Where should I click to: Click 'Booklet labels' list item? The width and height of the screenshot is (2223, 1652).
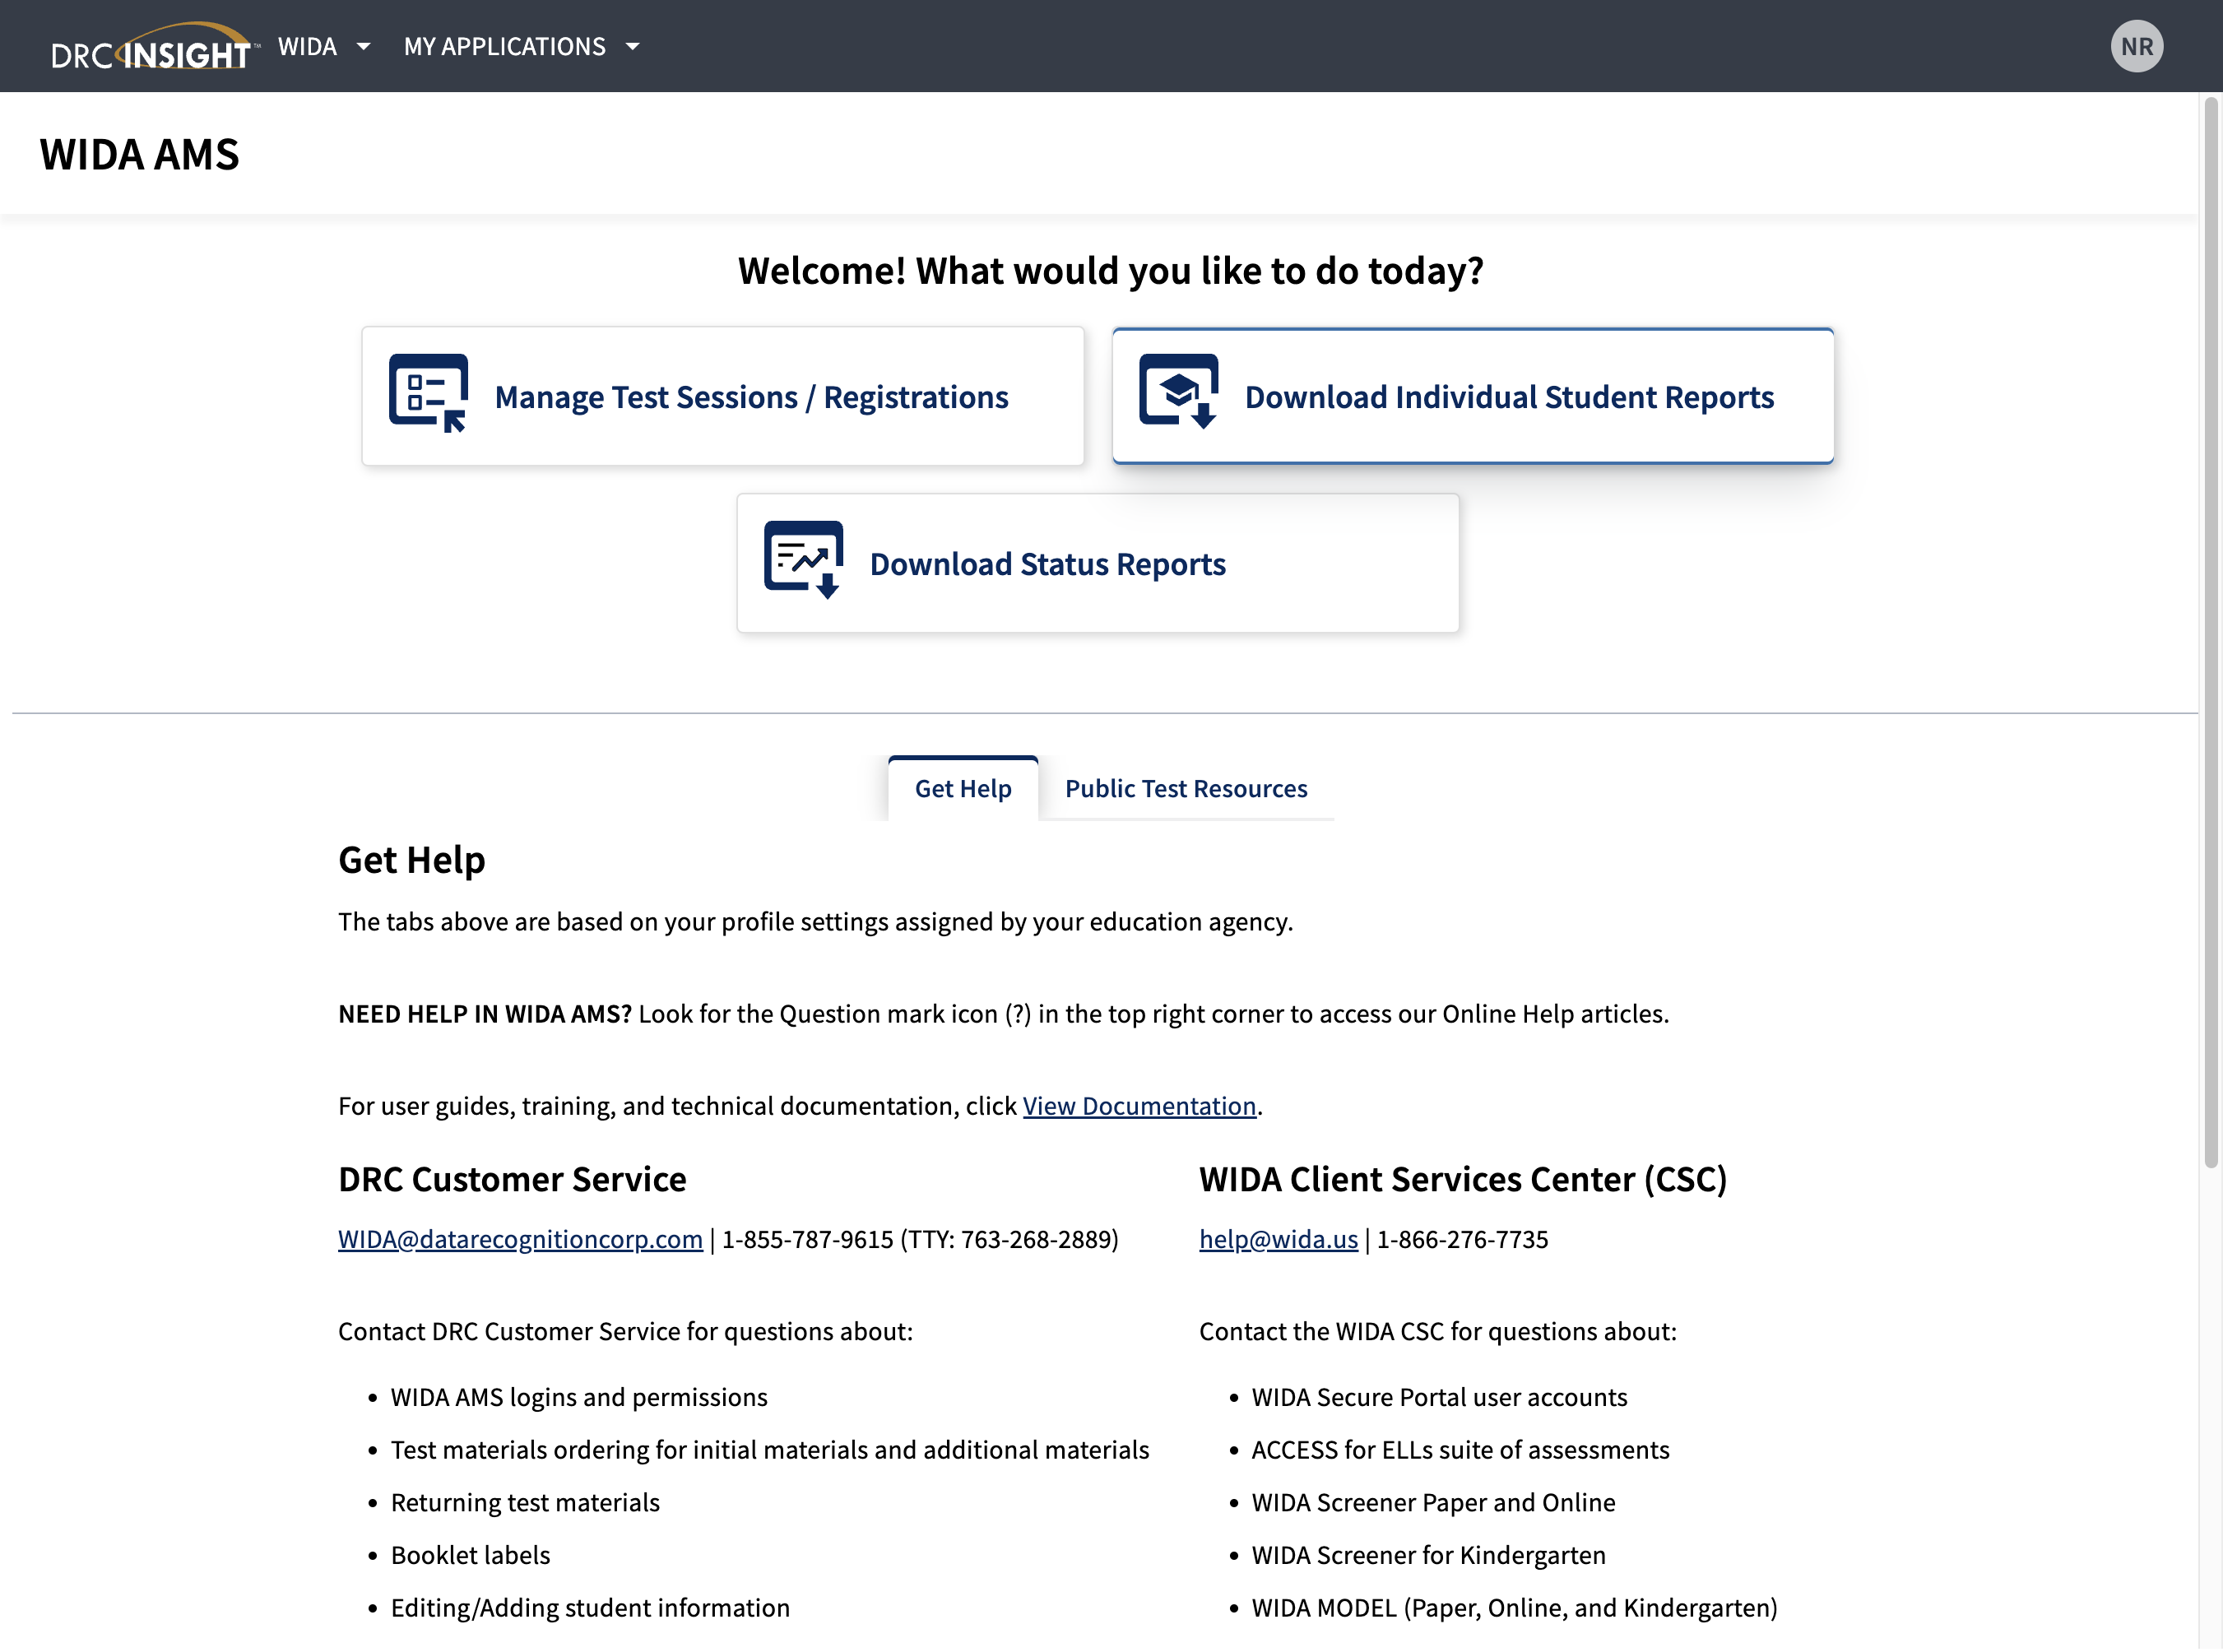470,1555
